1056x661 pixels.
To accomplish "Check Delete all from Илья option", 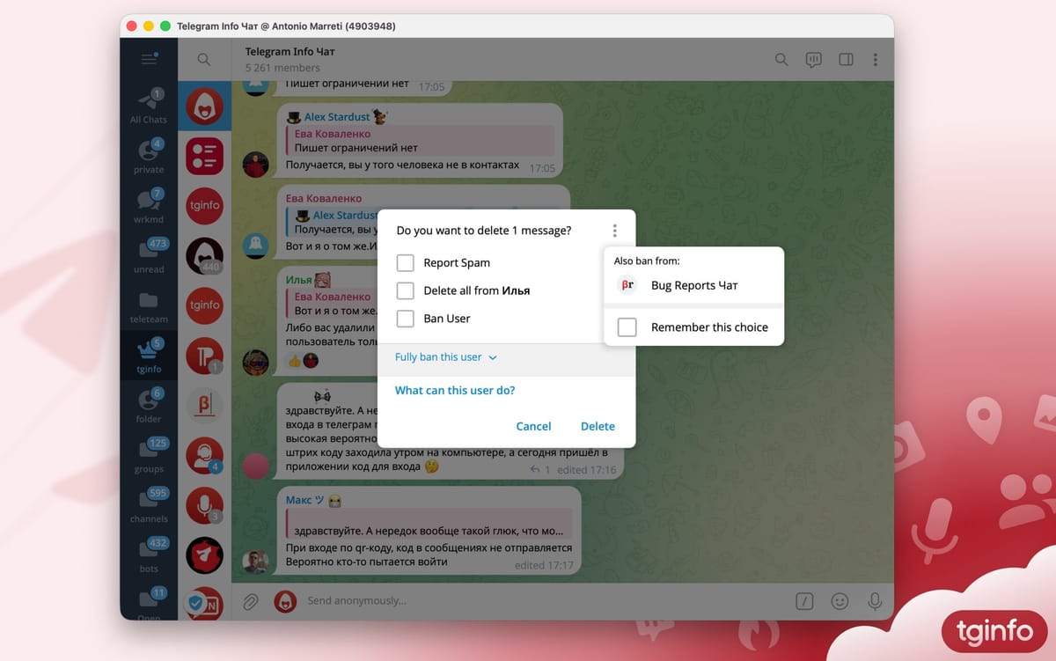I will tap(405, 290).
